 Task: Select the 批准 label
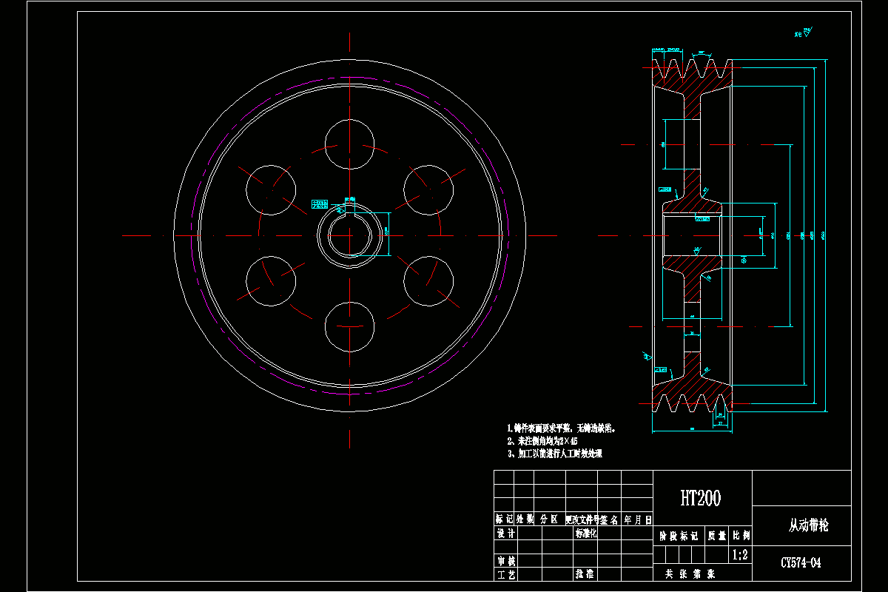(x=583, y=573)
